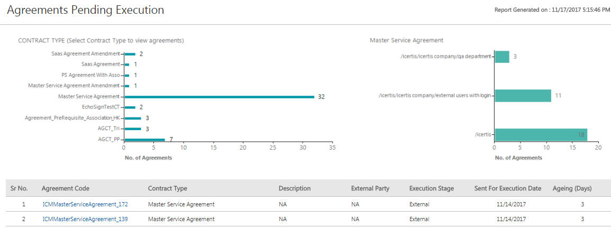Image resolution: width=611 pixels, height=228 pixels.
Task: Open the ICMMasterServiceAgreement_172 agreement link
Action: tap(85, 204)
